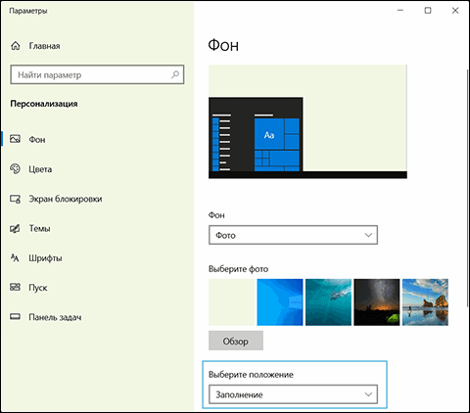Open the Панель задач taskbar icon
This screenshot has height=413, width=470.
(15, 317)
